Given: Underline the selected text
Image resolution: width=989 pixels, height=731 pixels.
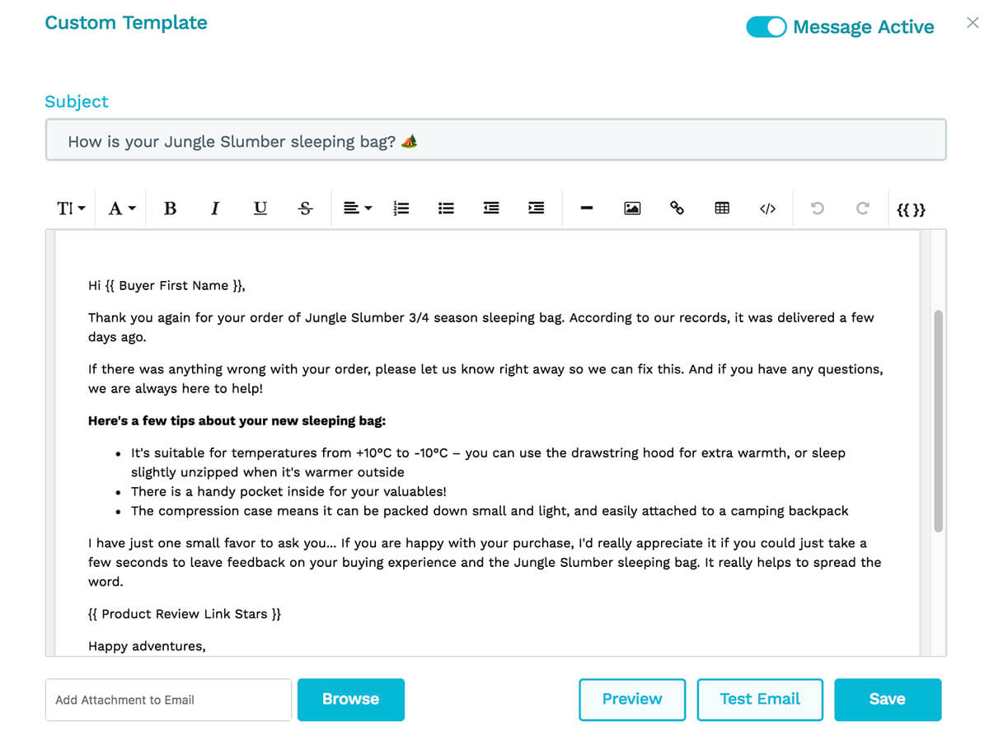Looking at the screenshot, I should (260, 209).
